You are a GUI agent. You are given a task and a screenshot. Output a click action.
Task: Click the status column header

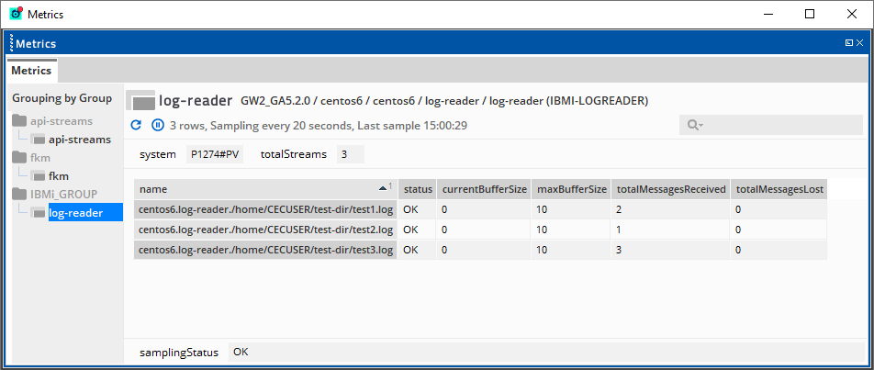point(418,189)
